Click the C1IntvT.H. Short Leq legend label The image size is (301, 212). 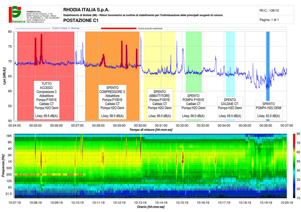[x=66, y=28]
